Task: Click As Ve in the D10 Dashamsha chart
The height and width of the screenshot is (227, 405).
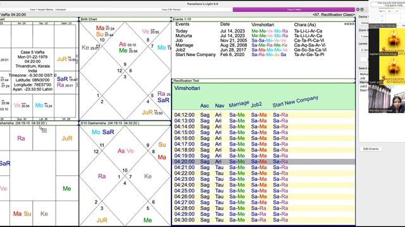Action: [x=126, y=151]
